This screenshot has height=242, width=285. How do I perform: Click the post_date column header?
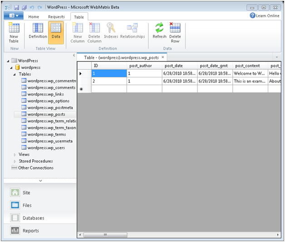pyautogui.click(x=180, y=66)
